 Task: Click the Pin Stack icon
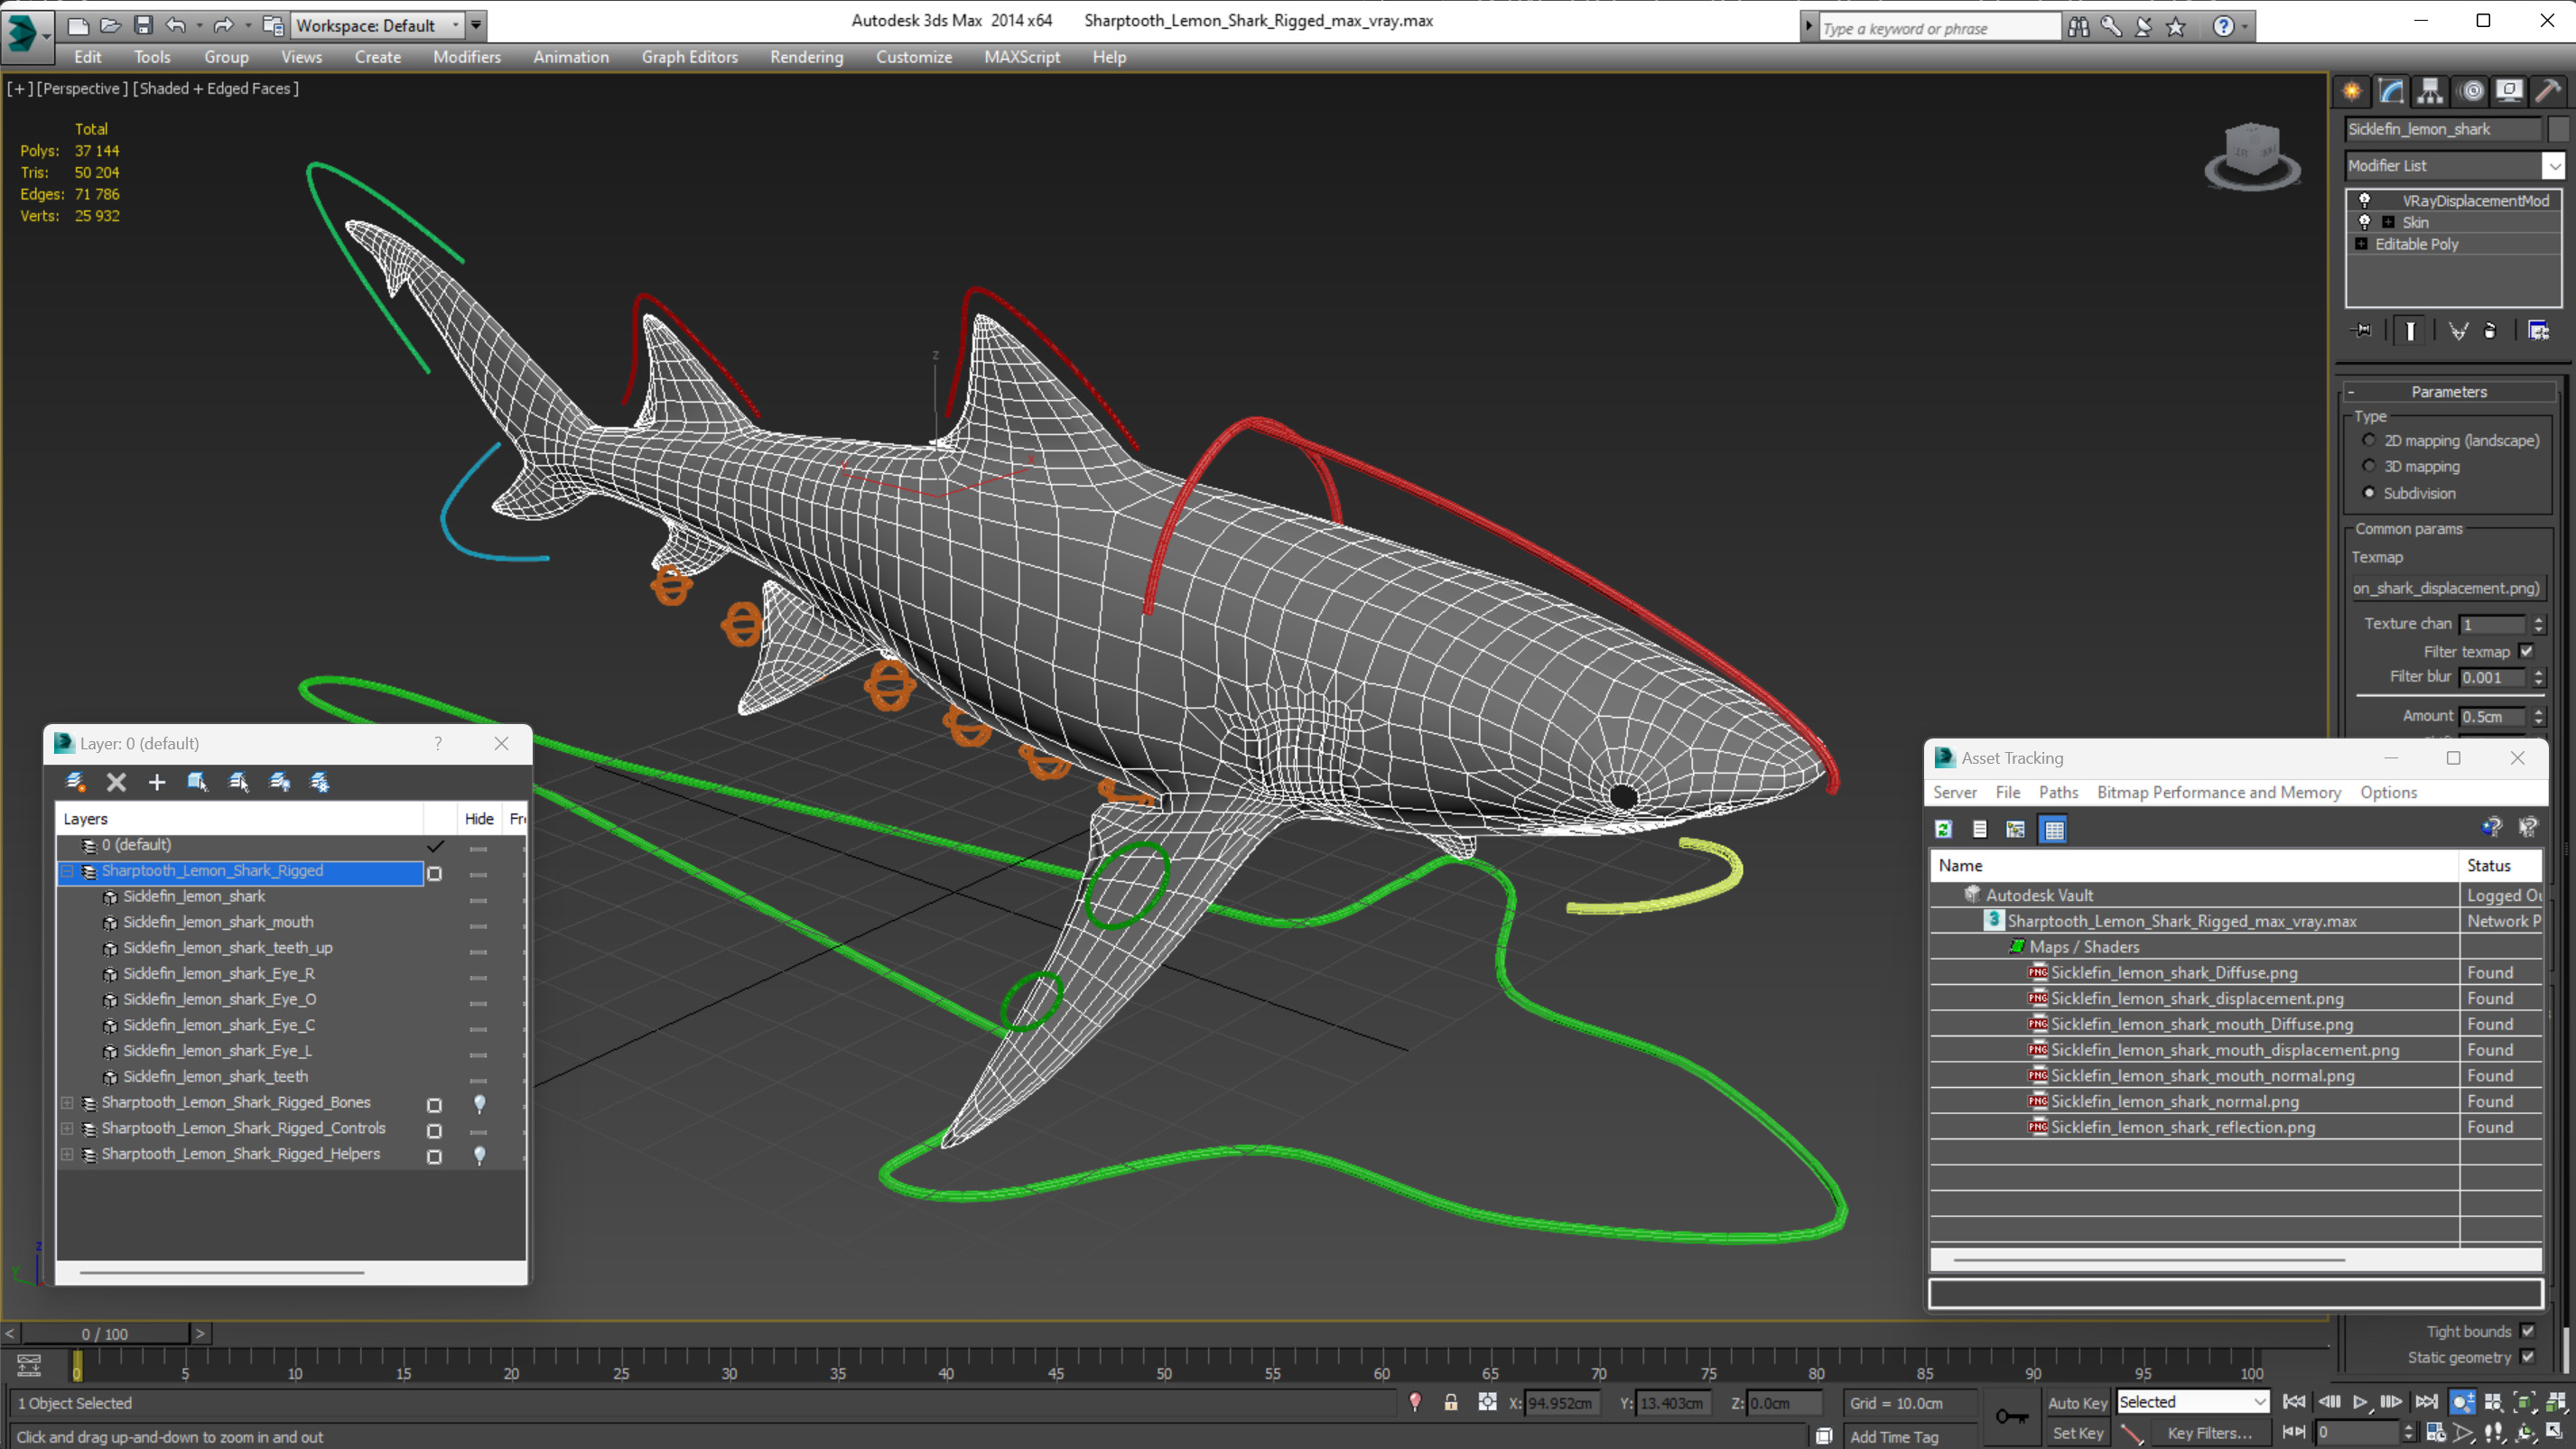[2361, 330]
